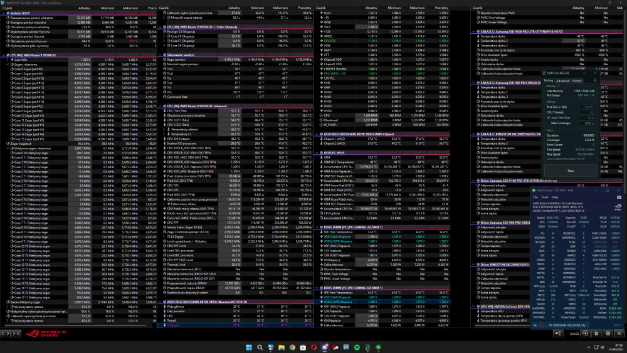The height and width of the screenshot is (353, 627).
Task: Collapse the System: ASUS sensor group
Action: point(3,13)
